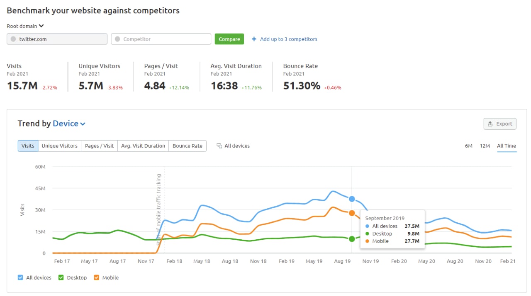Viewport: 531px width, 296px height.
Task: Click the blue All devices tooltip dot
Action: pos(368,226)
